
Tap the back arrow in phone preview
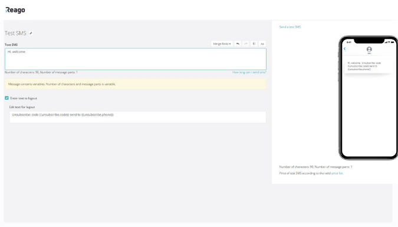click(345, 48)
